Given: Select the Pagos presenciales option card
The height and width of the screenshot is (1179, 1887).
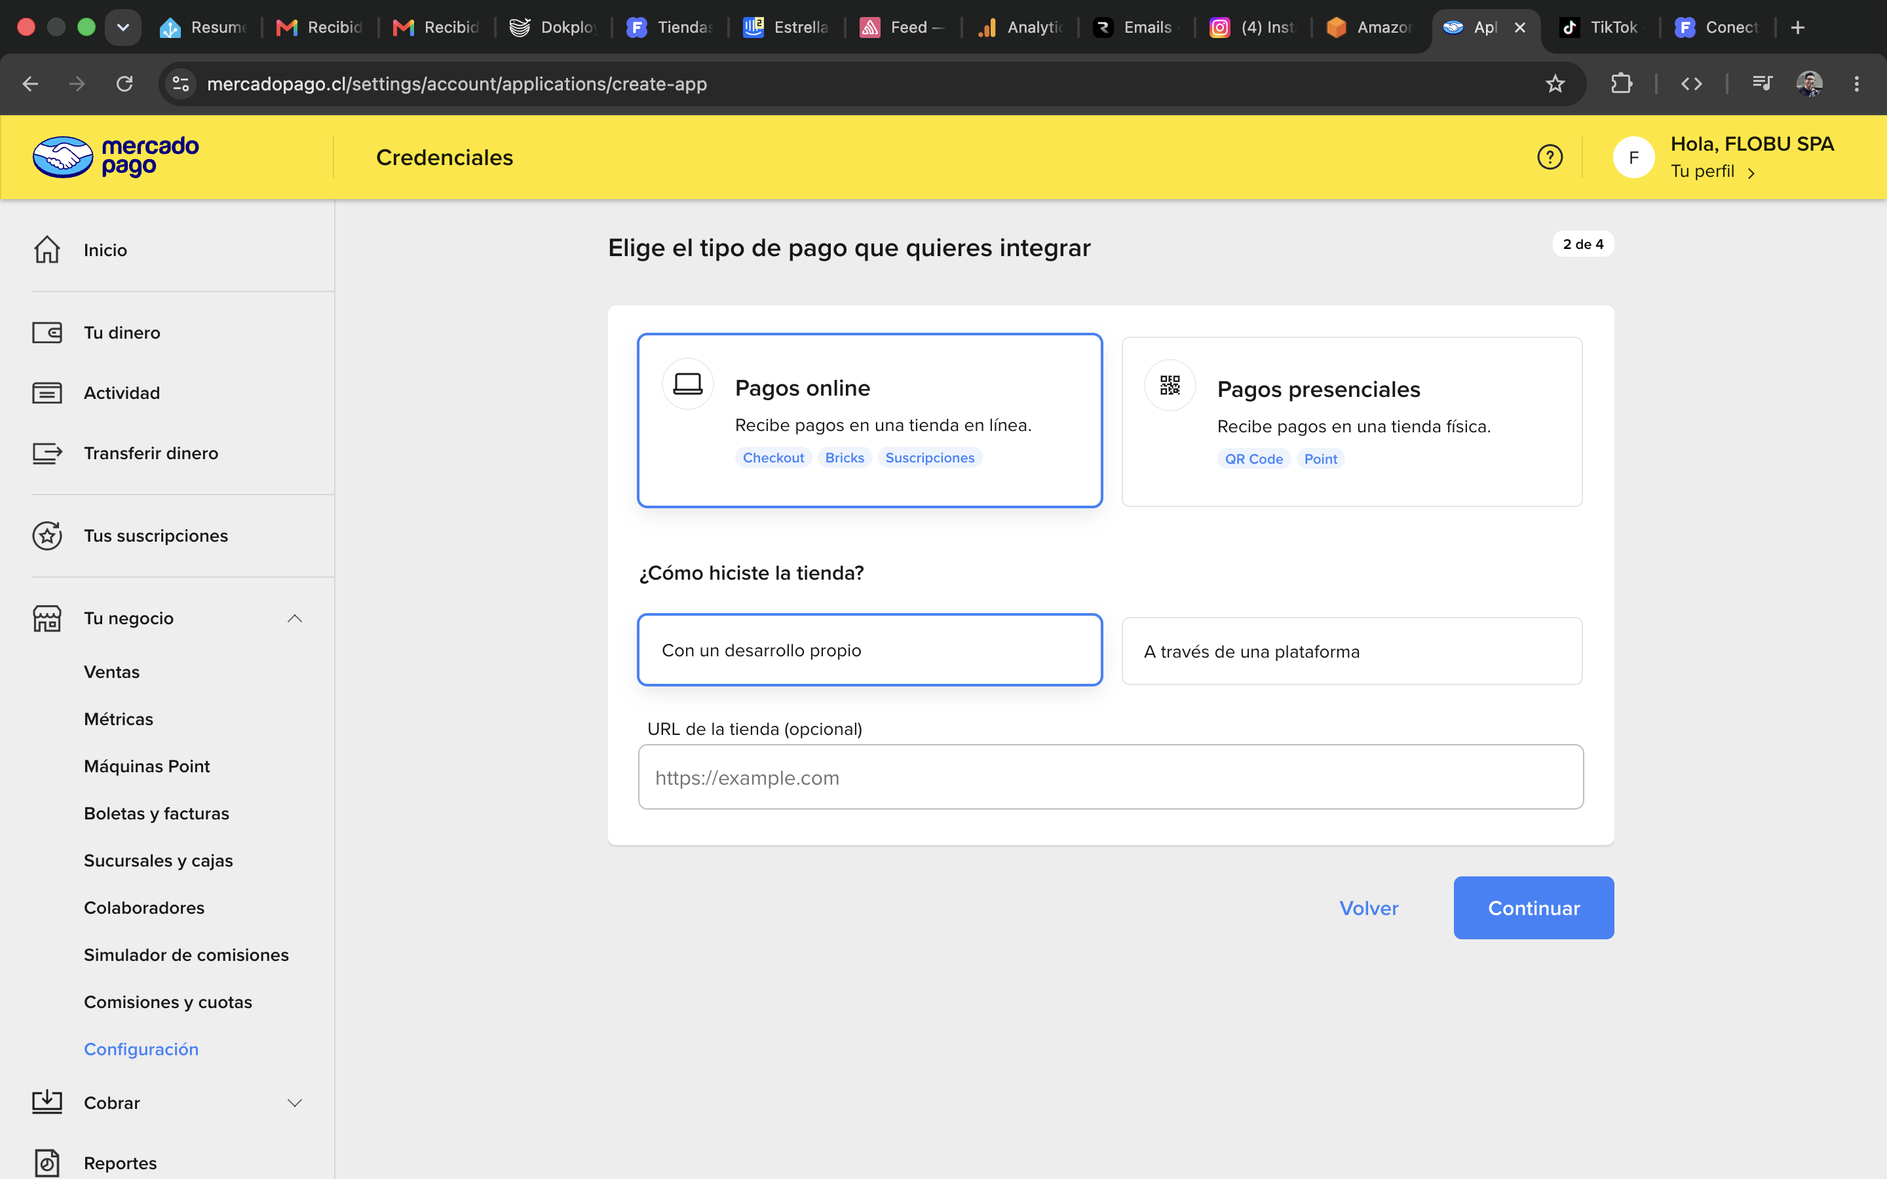Looking at the screenshot, I should (1351, 422).
